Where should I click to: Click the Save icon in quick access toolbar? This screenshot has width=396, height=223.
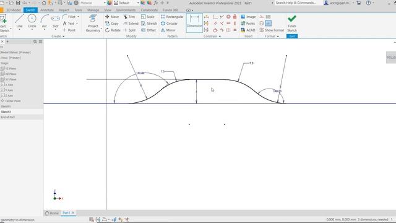18,2
